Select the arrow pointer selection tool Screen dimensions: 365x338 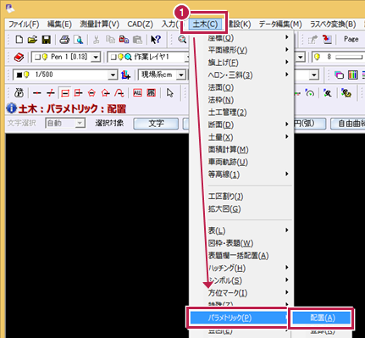click(x=170, y=93)
